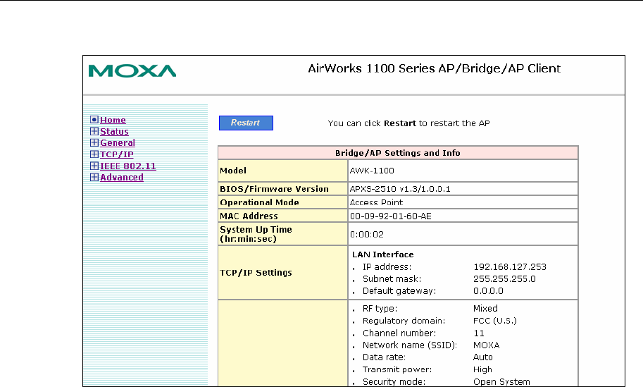Click the Model row label
The height and width of the screenshot is (387, 643).
click(x=233, y=171)
